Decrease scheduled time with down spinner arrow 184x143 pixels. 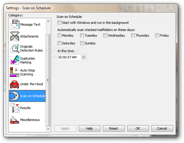[83, 58]
